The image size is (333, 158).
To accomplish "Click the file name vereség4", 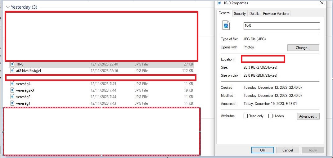I will coord(23,84).
